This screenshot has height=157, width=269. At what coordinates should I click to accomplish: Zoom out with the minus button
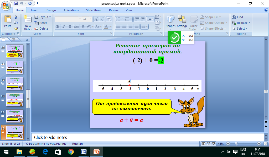click(x=228, y=144)
